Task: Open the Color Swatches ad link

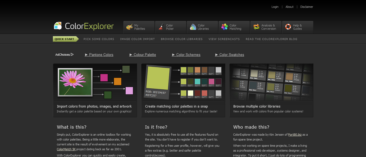Action: point(230,55)
